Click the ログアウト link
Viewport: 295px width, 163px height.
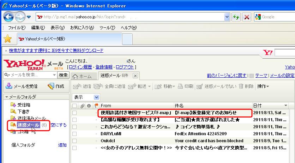[125, 67]
